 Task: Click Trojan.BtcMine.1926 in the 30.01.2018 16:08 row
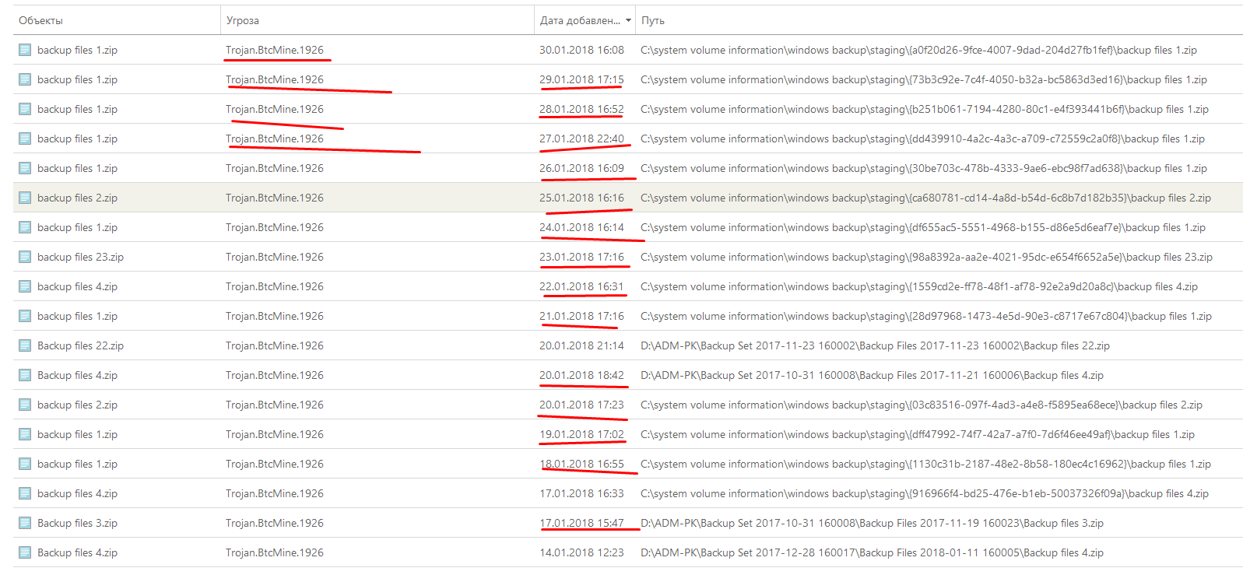click(275, 50)
